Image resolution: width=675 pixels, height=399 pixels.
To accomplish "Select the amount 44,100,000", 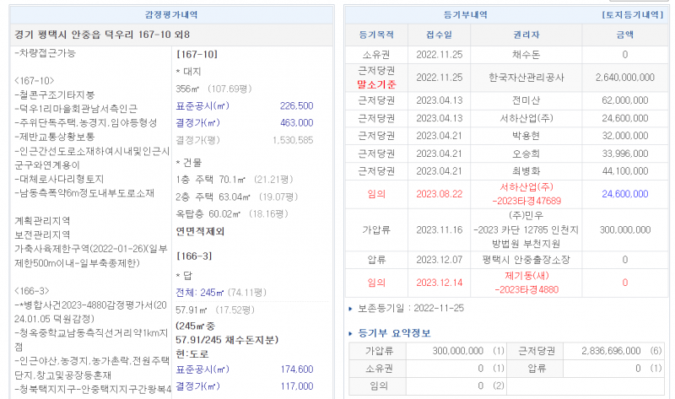I will coord(625,171).
